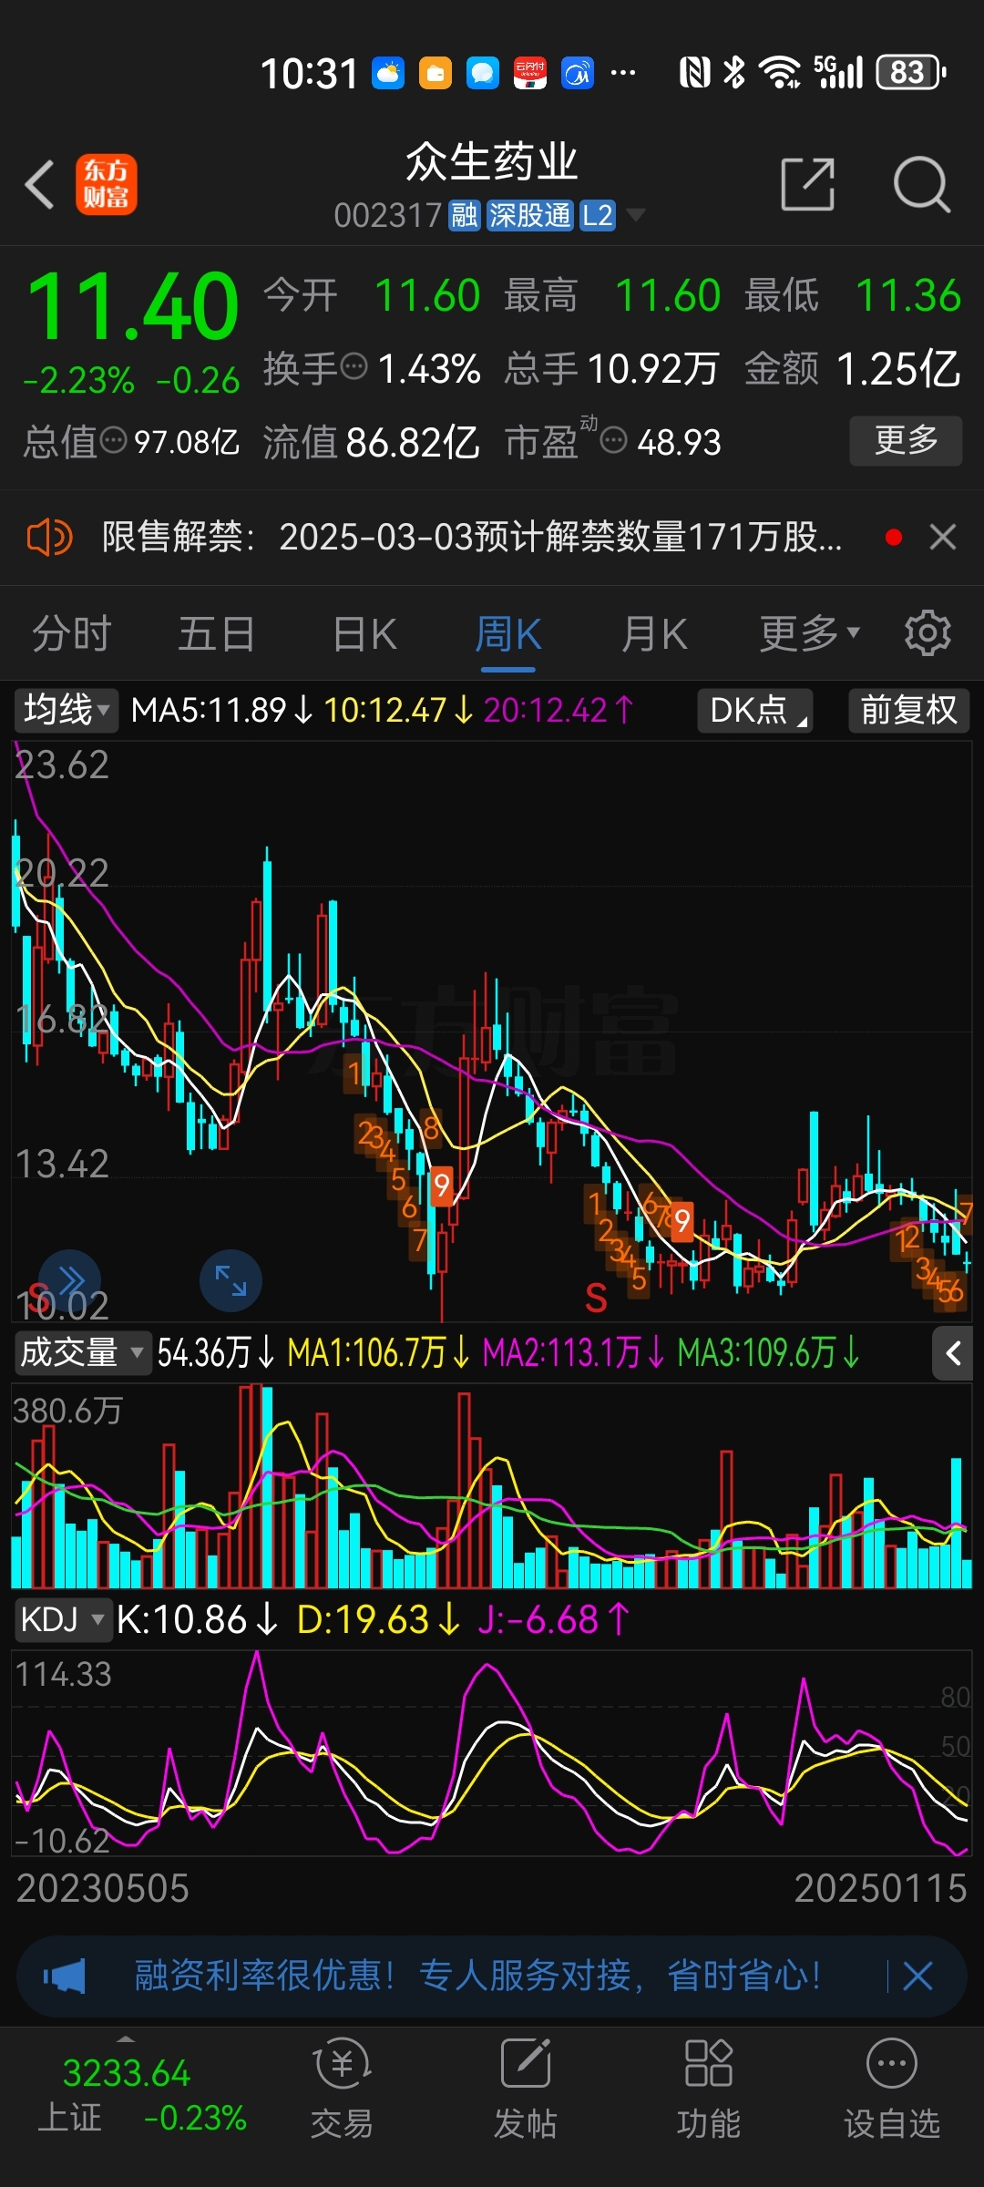This screenshot has width=984, height=2187.
Task: Tap the orange 9 marker near 13.42
Action: [x=442, y=1186]
